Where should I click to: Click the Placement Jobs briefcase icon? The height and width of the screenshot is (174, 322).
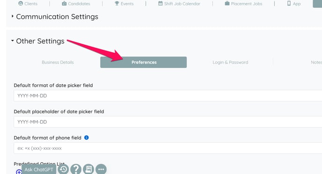227,3
